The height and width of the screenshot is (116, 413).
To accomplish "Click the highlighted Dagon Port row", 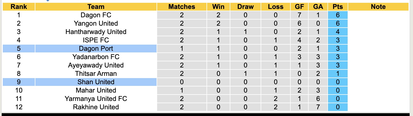I will 96,49.
